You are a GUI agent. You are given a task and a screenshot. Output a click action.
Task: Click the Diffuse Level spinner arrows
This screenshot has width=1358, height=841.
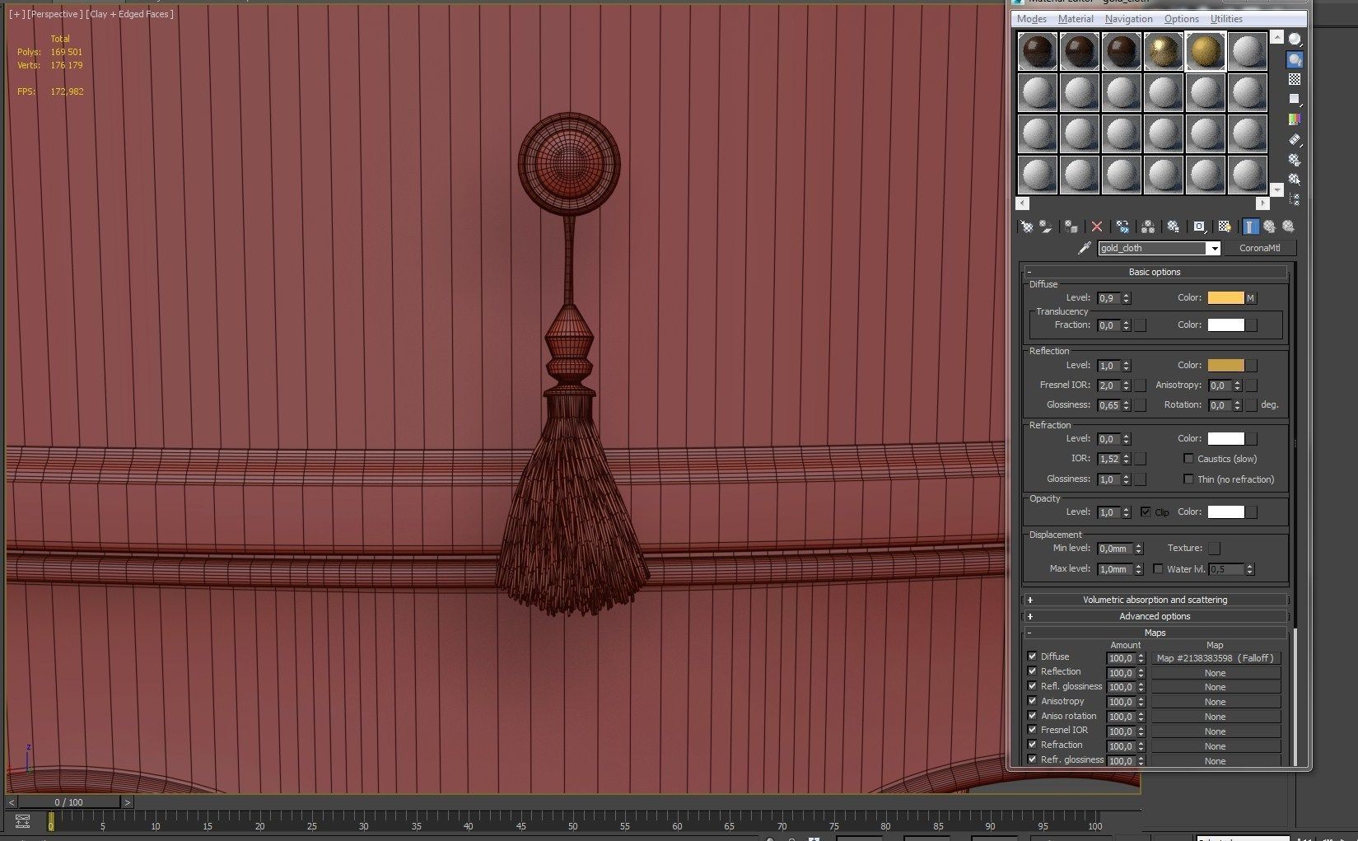(1127, 298)
